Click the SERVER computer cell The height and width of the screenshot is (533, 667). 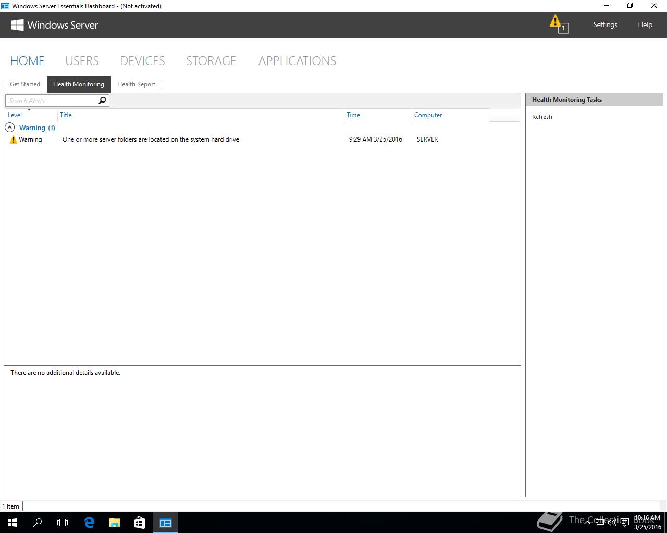click(427, 139)
